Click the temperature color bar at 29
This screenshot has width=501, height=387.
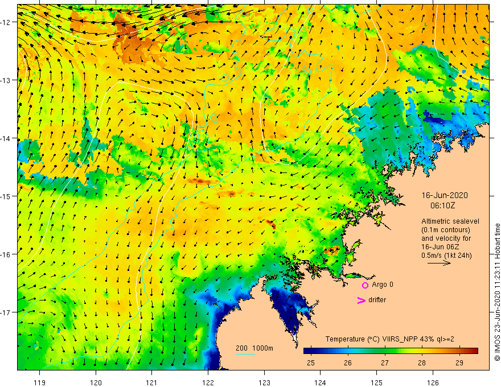(x=459, y=351)
